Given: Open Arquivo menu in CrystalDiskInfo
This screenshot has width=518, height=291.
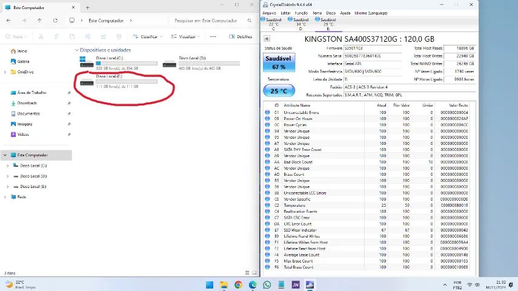Looking at the screenshot, I should [x=269, y=13].
